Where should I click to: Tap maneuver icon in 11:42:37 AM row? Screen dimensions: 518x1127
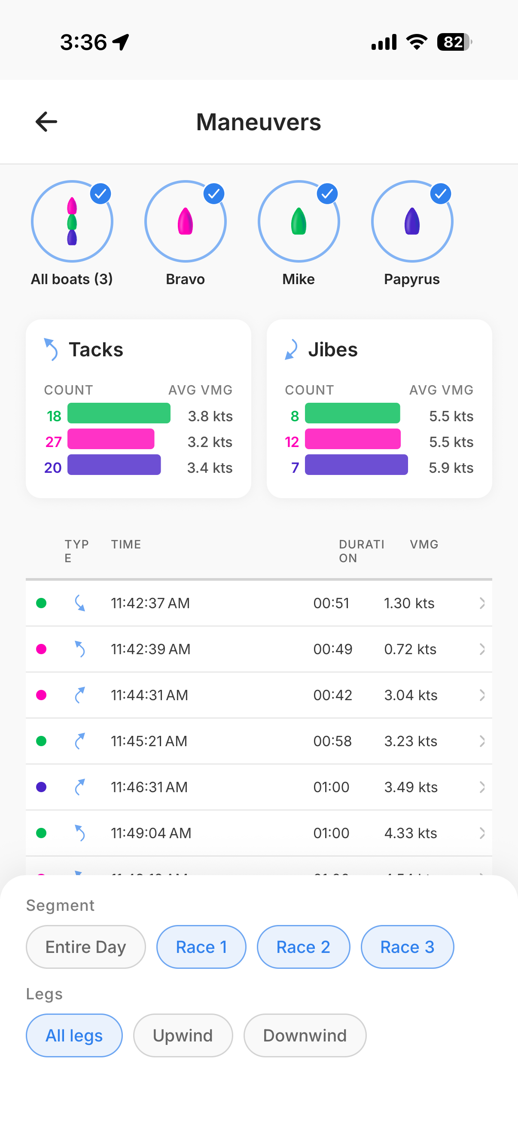[x=79, y=603]
